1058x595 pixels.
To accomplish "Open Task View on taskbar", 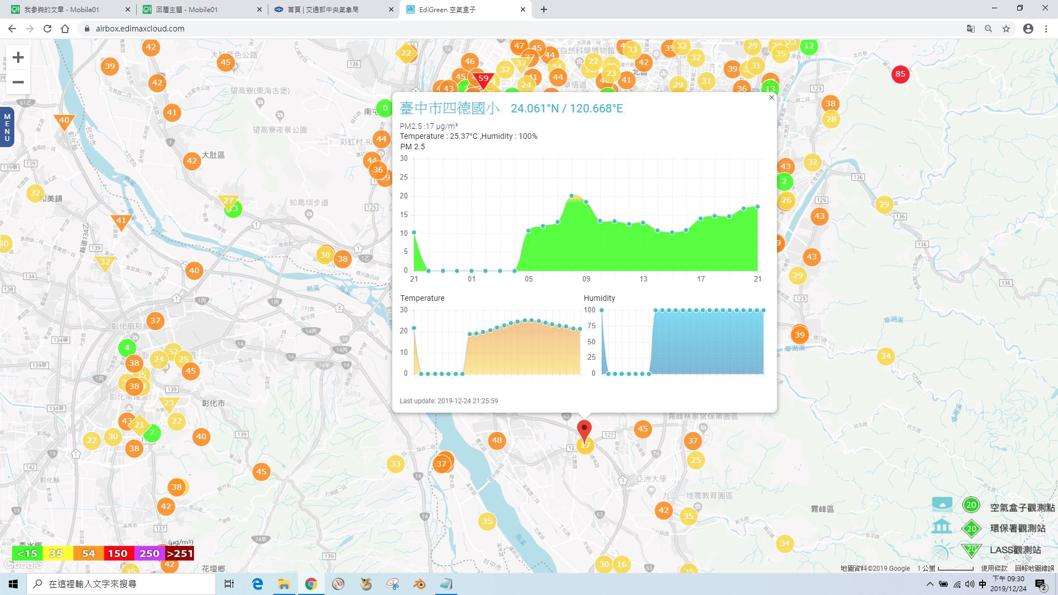I will [229, 584].
